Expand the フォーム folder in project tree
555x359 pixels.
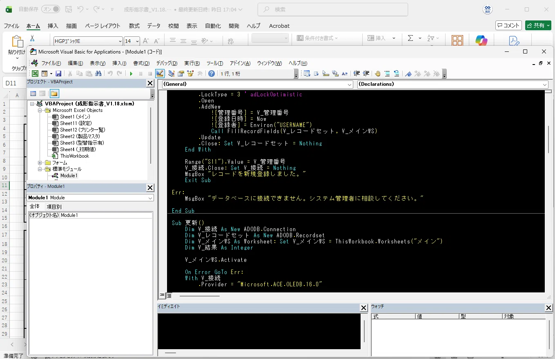(x=40, y=163)
